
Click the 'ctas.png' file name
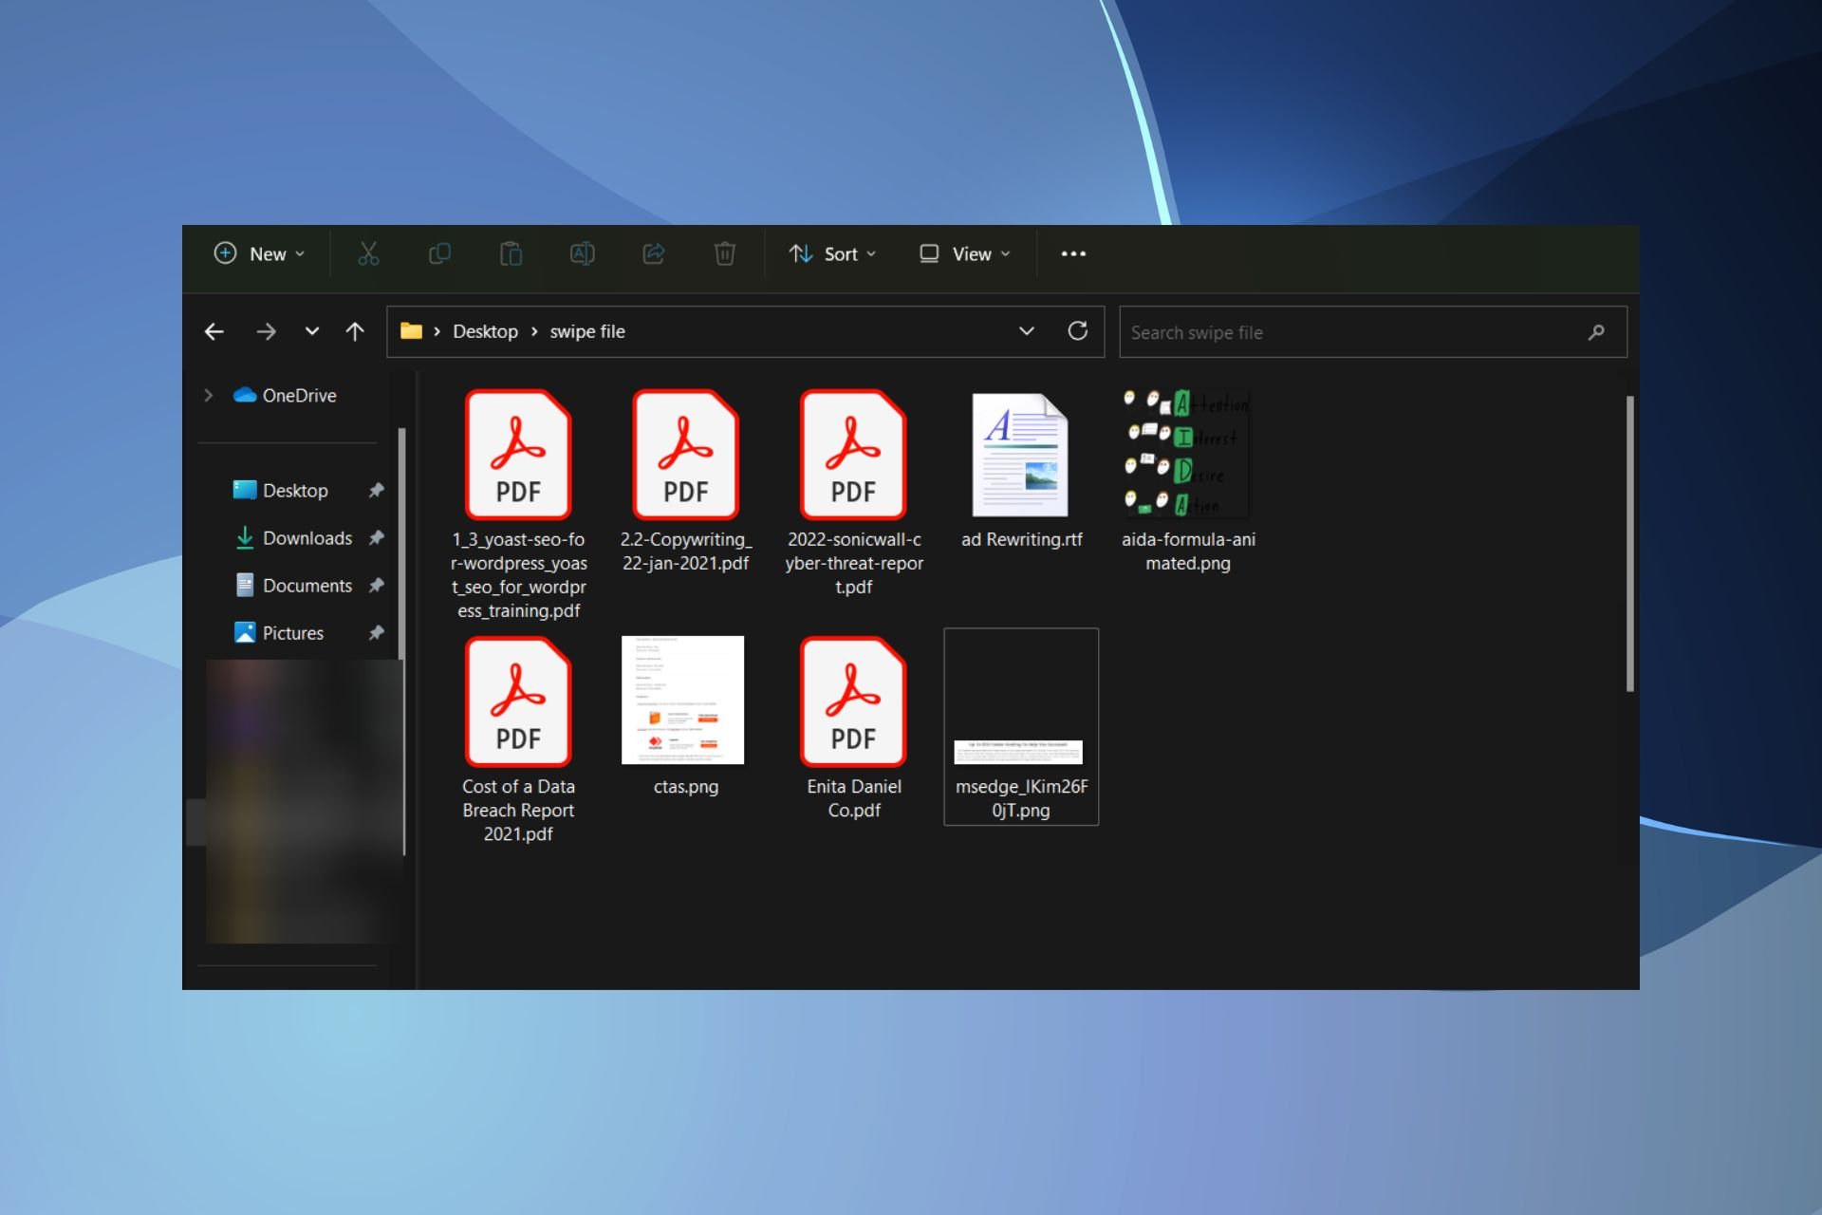tap(685, 786)
